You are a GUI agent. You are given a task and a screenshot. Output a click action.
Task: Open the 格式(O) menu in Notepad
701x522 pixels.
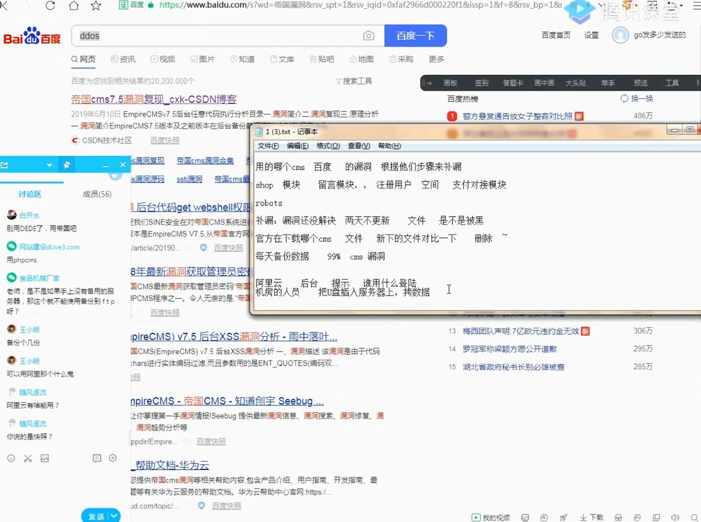(328, 146)
